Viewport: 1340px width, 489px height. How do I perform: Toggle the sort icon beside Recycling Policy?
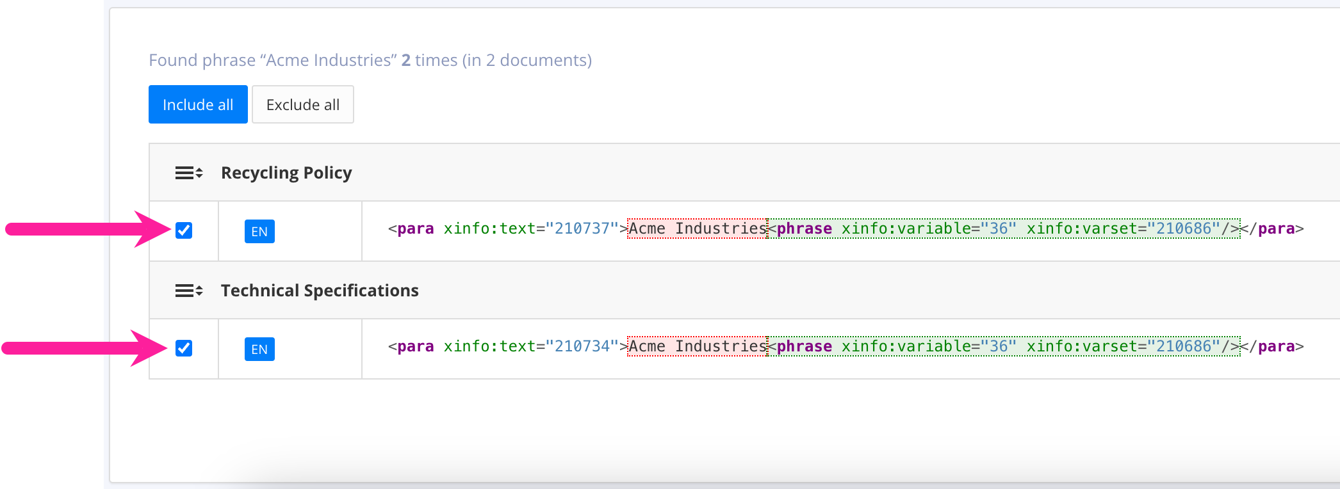tap(189, 173)
